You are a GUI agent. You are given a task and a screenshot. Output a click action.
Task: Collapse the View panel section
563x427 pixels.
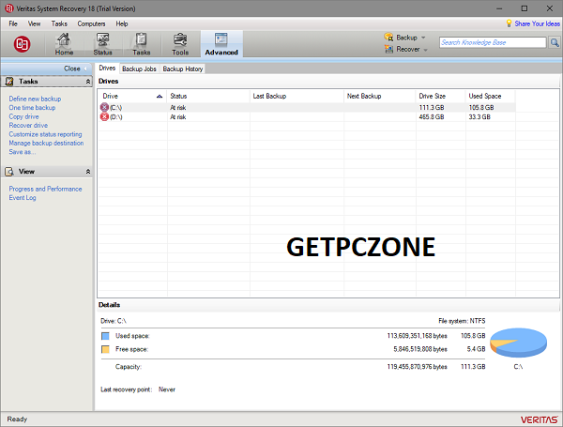(x=87, y=172)
